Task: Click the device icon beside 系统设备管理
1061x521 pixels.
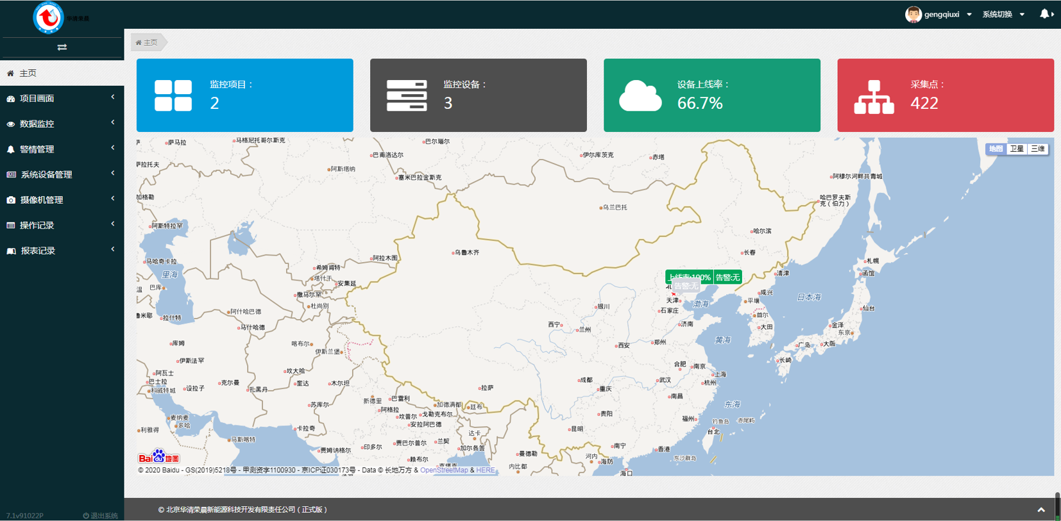Action: point(12,174)
